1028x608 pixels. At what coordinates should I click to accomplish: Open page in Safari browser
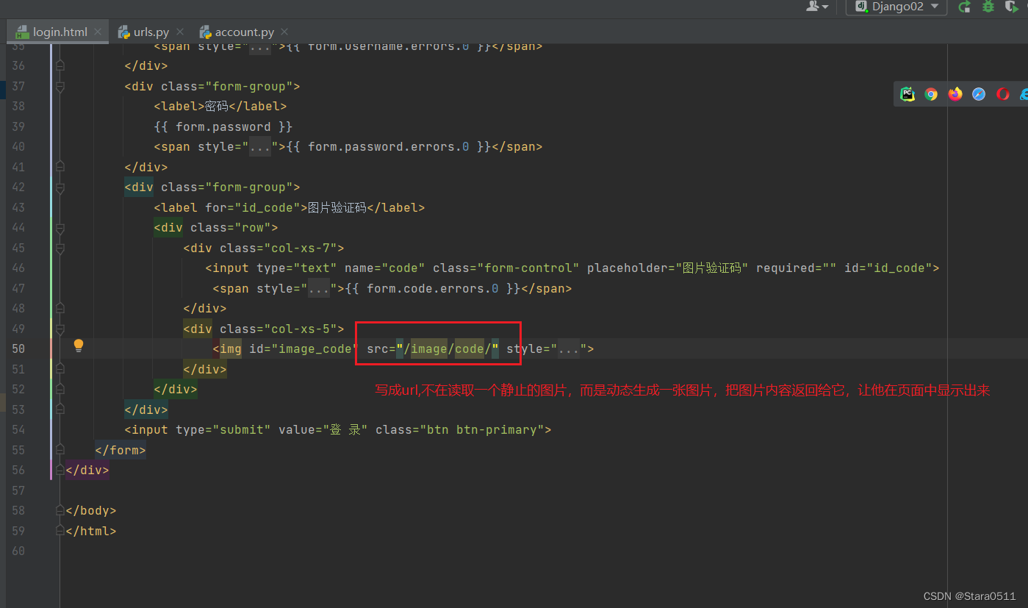[979, 94]
